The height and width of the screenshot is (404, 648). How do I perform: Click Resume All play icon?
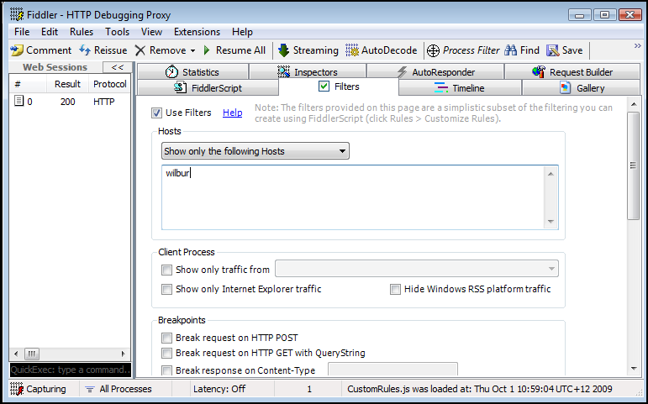(x=207, y=50)
